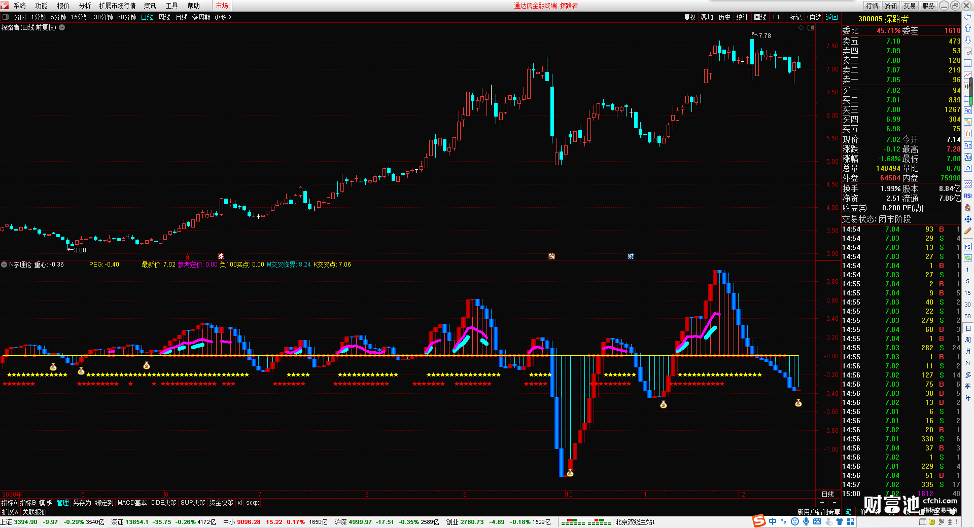Select the blue four-way move arrows icon
This screenshot has width=974, height=528.
click(968, 219)
